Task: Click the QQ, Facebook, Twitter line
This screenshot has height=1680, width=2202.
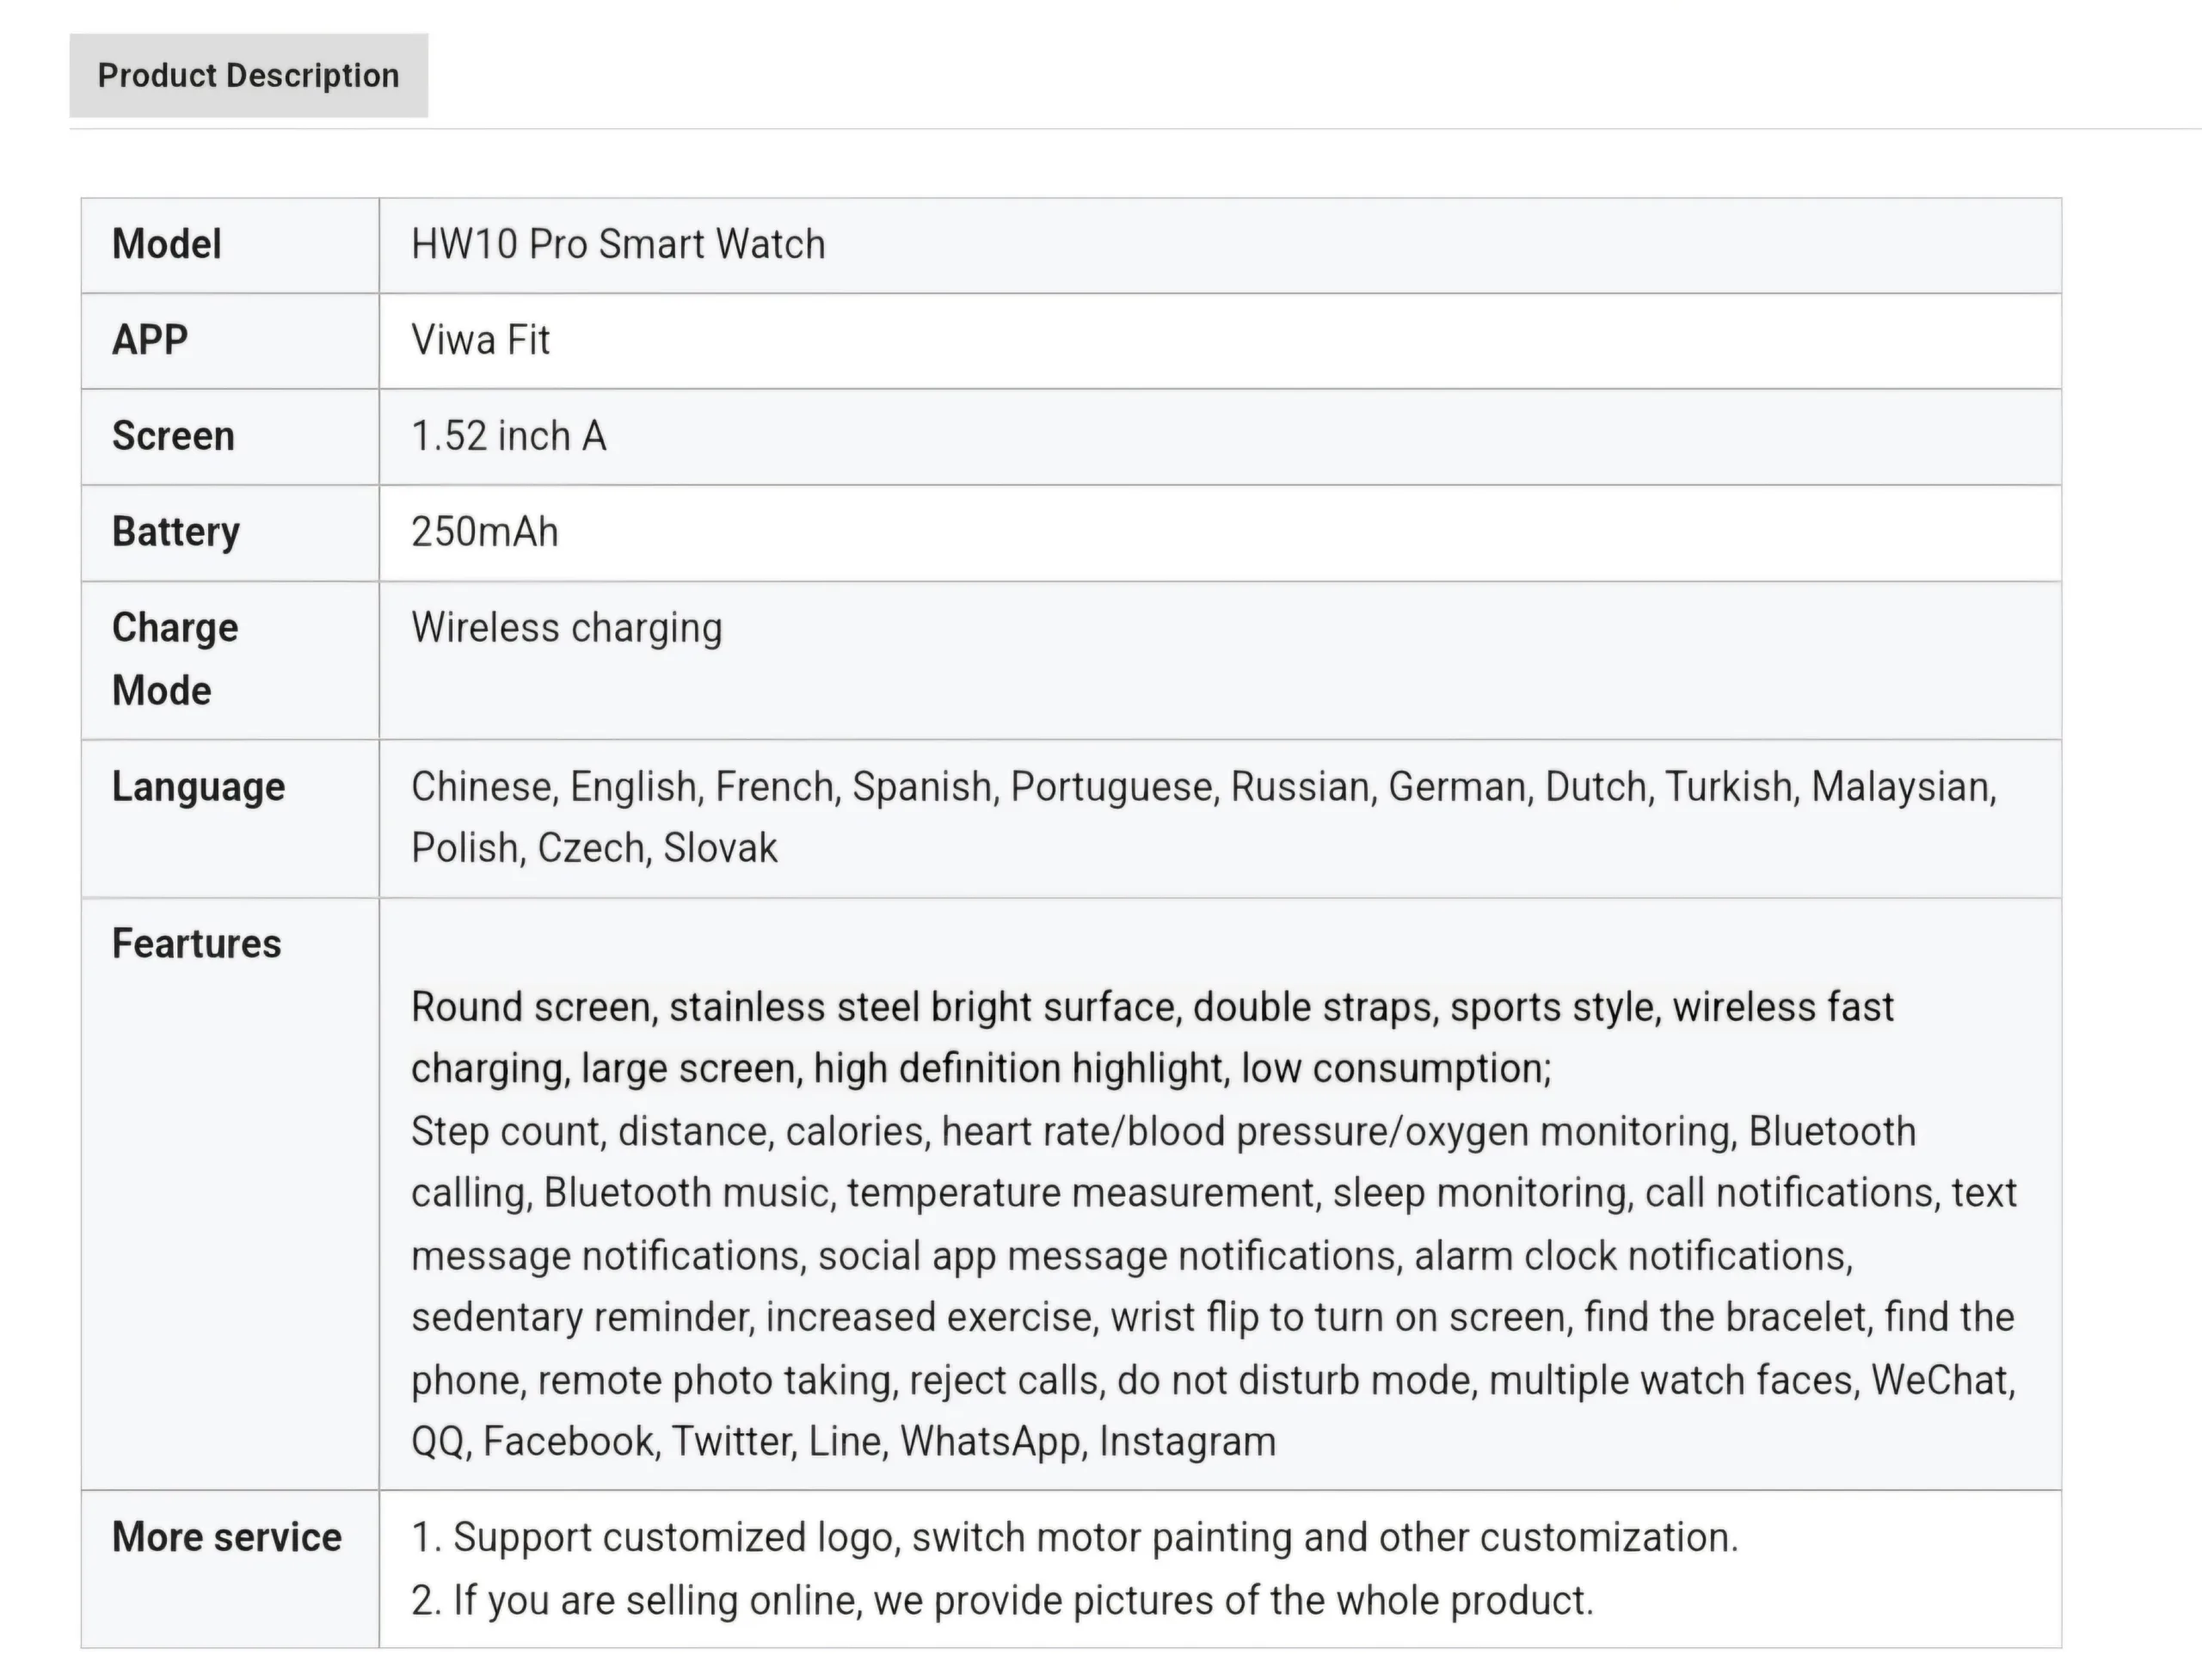Action: (x=843, y=1442)
